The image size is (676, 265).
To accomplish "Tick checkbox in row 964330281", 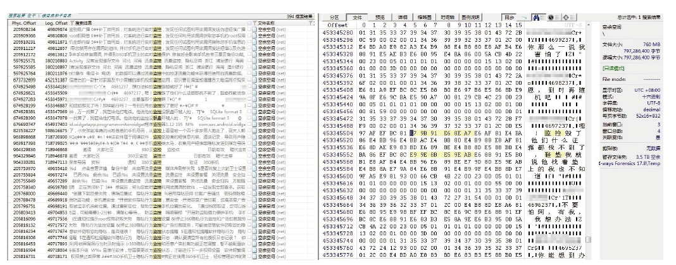I will (249, 162).
